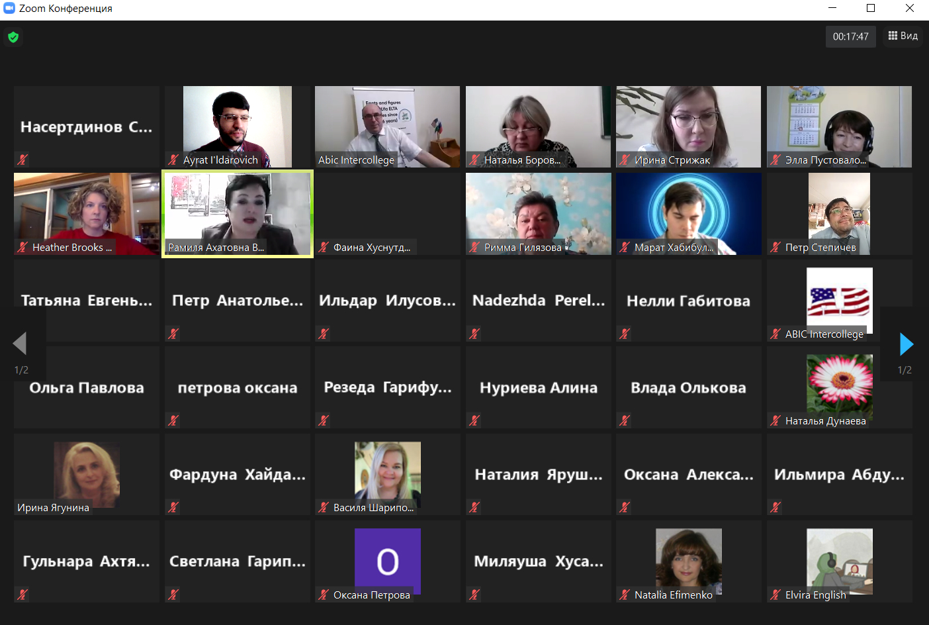The width and height of the screenshot is (929, 625).
Task: Open the Вид view layout menu
Action: tap(903, 36)
